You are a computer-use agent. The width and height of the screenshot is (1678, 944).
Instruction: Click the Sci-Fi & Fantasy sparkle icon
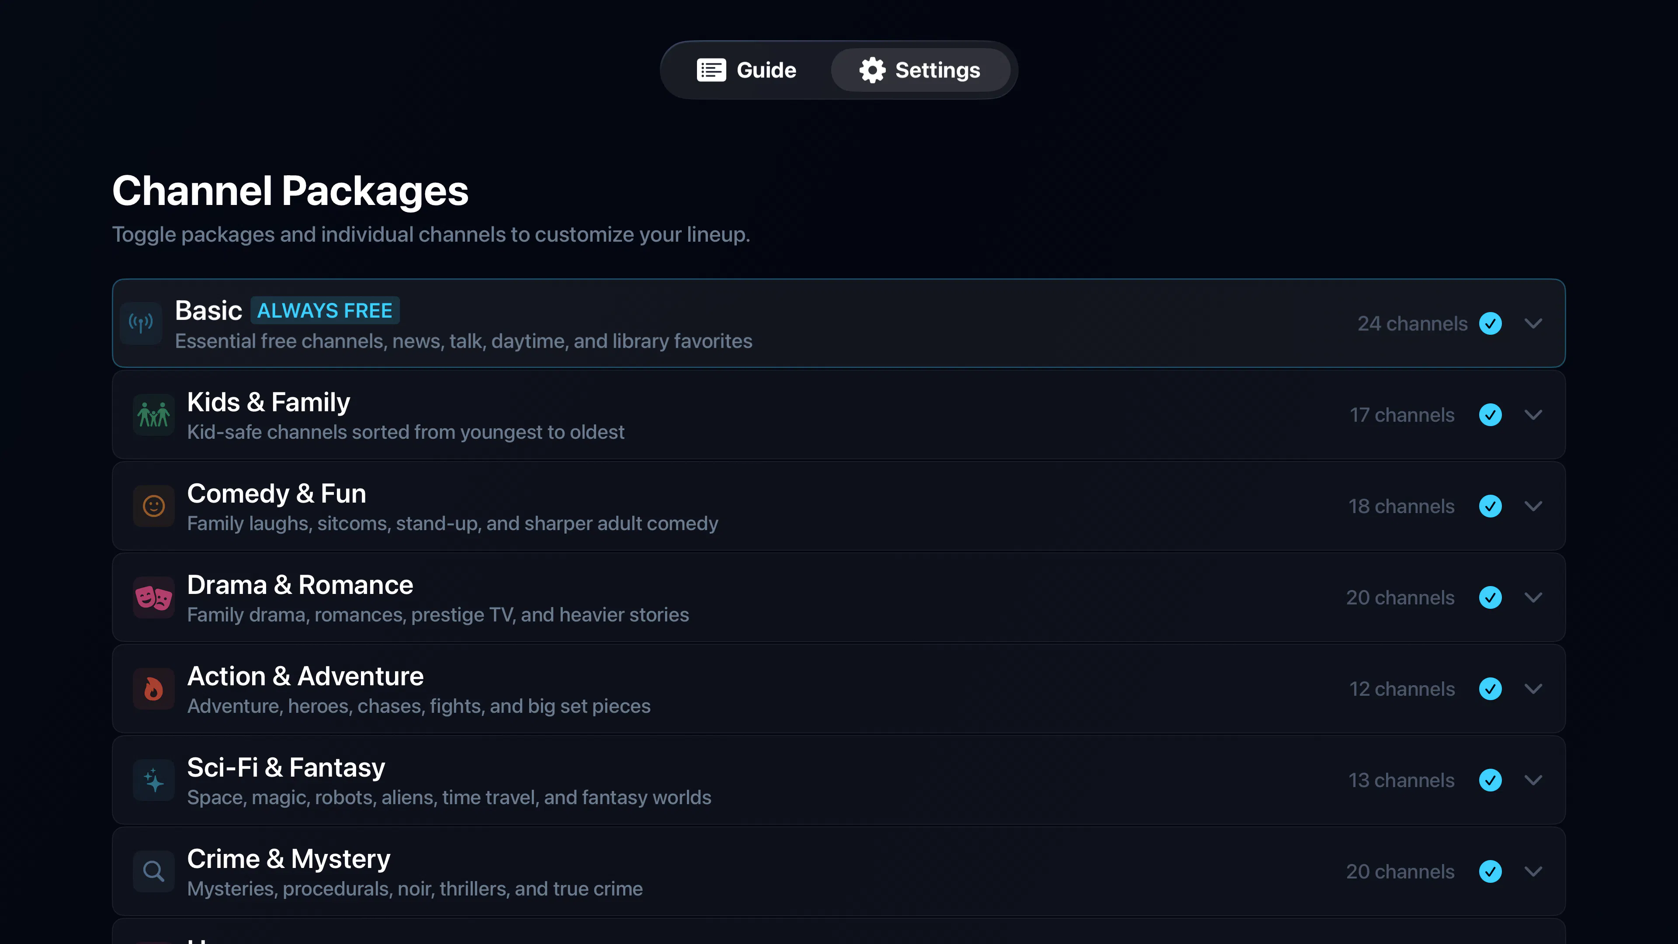(154, 780)
